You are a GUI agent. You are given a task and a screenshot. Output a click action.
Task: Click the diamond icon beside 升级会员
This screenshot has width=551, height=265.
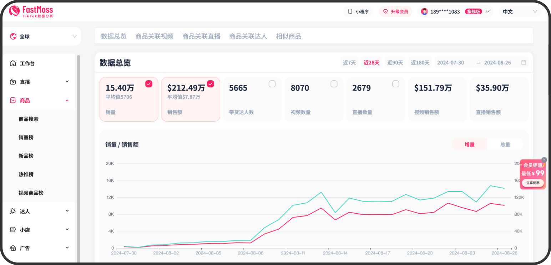[385, 11]
